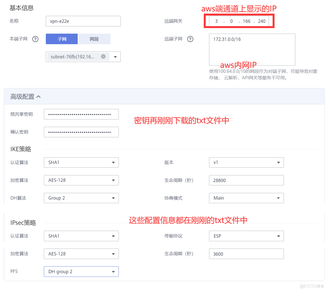Click the help icon beside 本端子网
Image resolution: width=327 pixels, height=291 pixels.
point(35,39)
